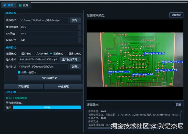Screen dimensions: 188x134
Task: Click the 模型路径 field showing best.pt
Action: (x=44, y=20)
